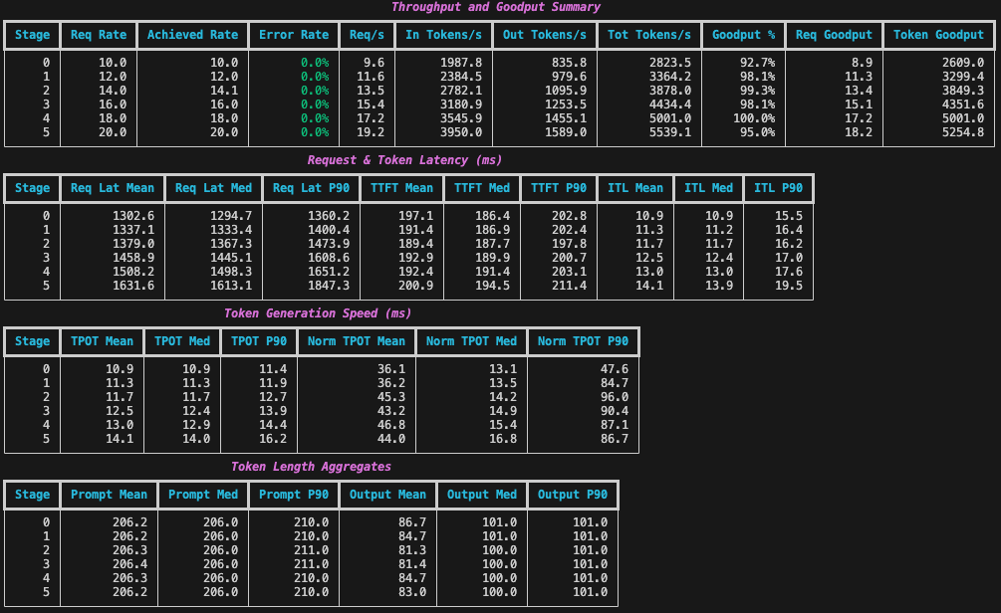Image resolution: width=1001 pixels, height=613 pixels.
Task: Select the "TTFT P90" column header
Action: (559, 188)
